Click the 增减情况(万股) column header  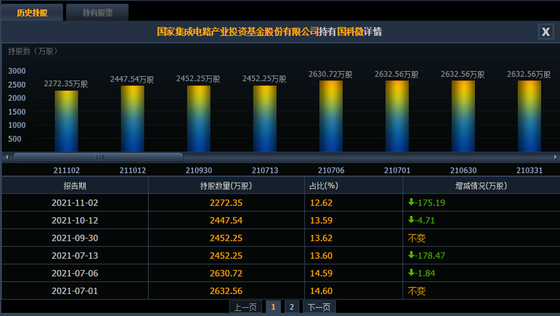click(481, 186)
